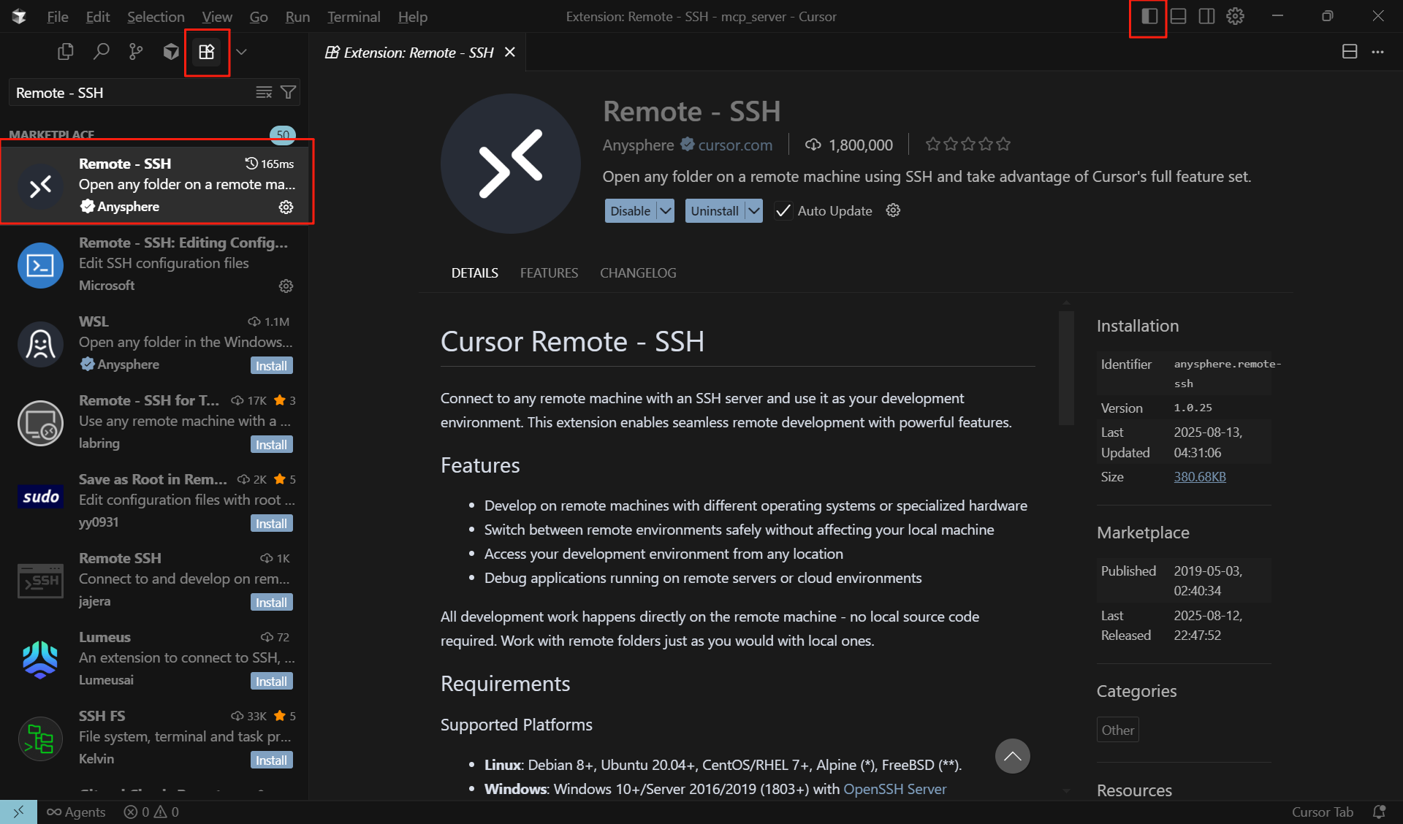
Task: Close the Extension: Remote - SSH tab
Action: [x=510, y=52]
